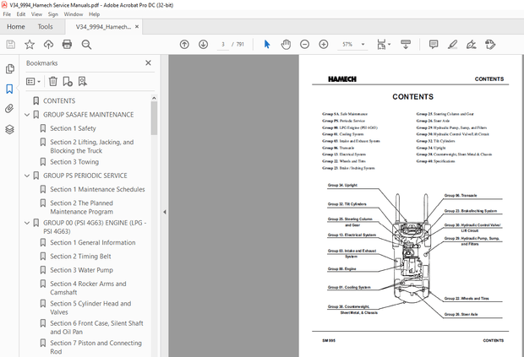Find the current bookmark icon
This screenshot has height=357, width=524.
tap(83, 81)
